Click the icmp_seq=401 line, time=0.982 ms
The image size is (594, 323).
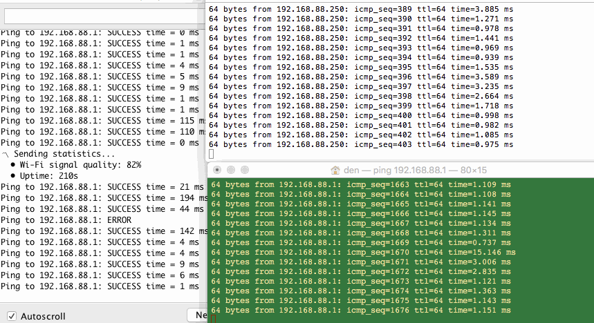pos(361,125)
